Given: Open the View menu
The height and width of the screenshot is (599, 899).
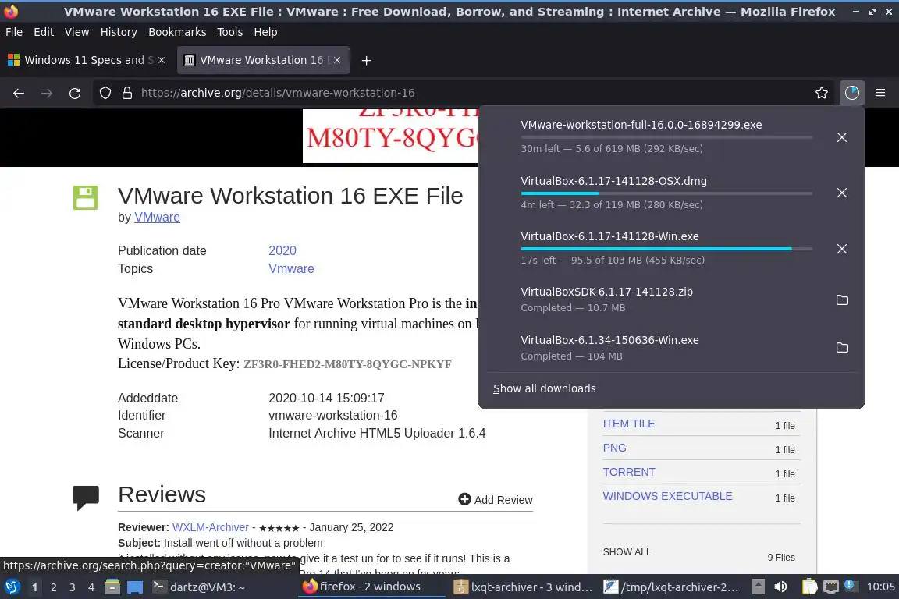Looking at the screenshot, I should point(76,32).
